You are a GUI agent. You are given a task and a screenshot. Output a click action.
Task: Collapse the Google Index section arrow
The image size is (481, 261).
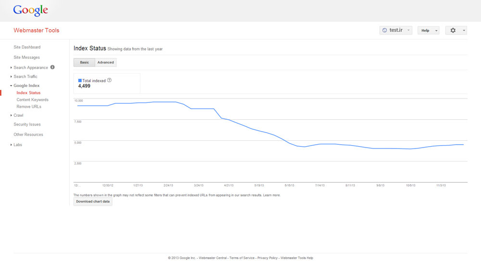point(11,86)
